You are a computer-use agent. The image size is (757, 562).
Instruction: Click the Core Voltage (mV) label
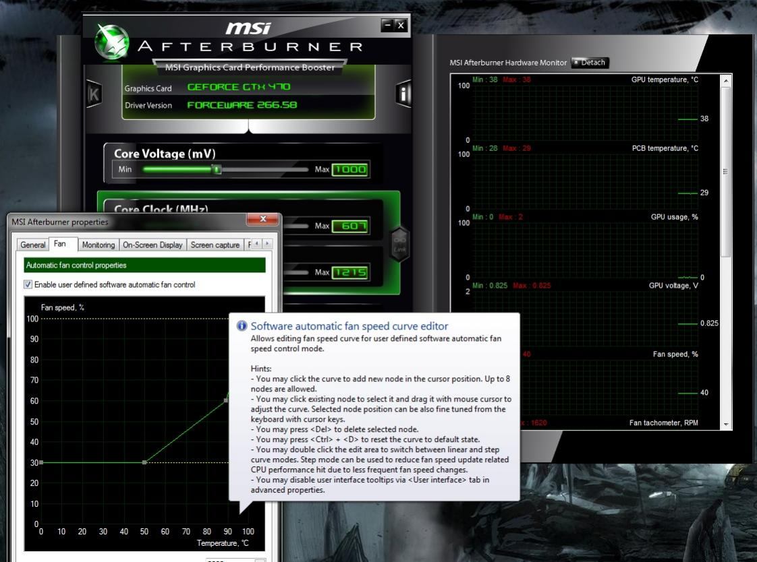click(165, 154)
